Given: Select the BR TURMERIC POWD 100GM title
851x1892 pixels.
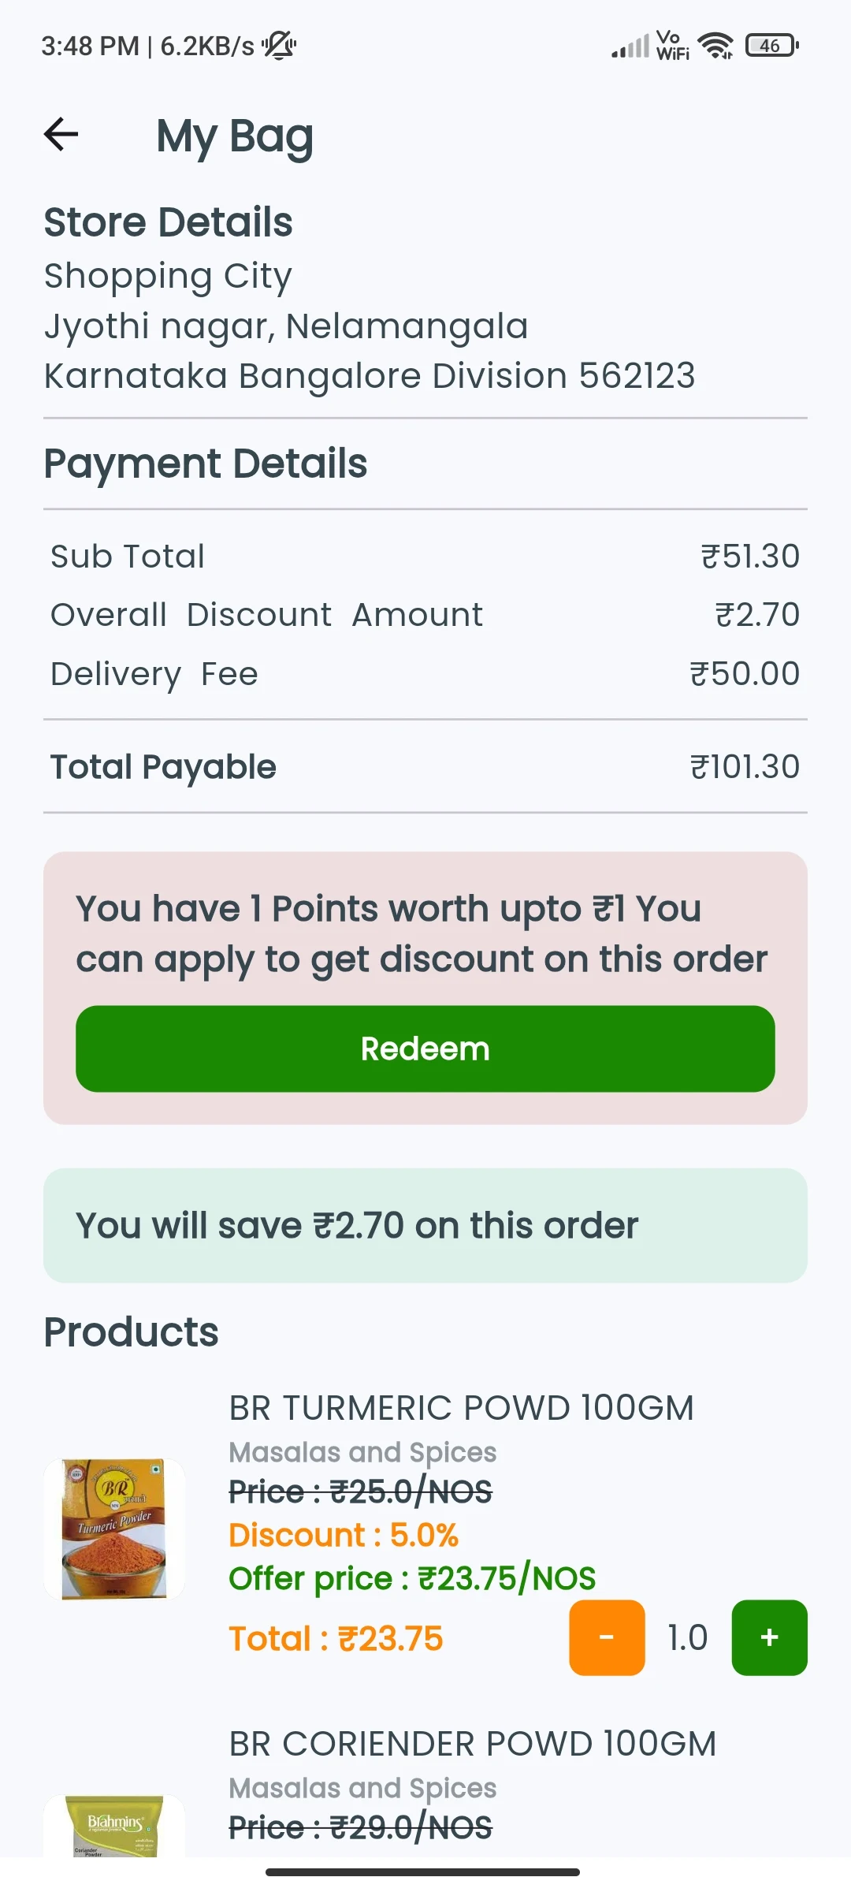Looking at the screenshot, I should coord(462,1408).
